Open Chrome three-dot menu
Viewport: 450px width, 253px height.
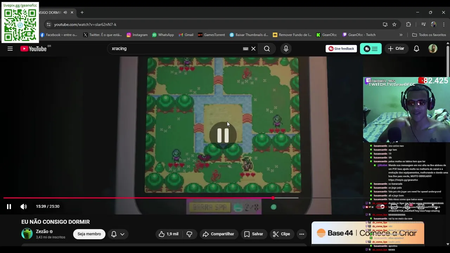tap(443, 25)
